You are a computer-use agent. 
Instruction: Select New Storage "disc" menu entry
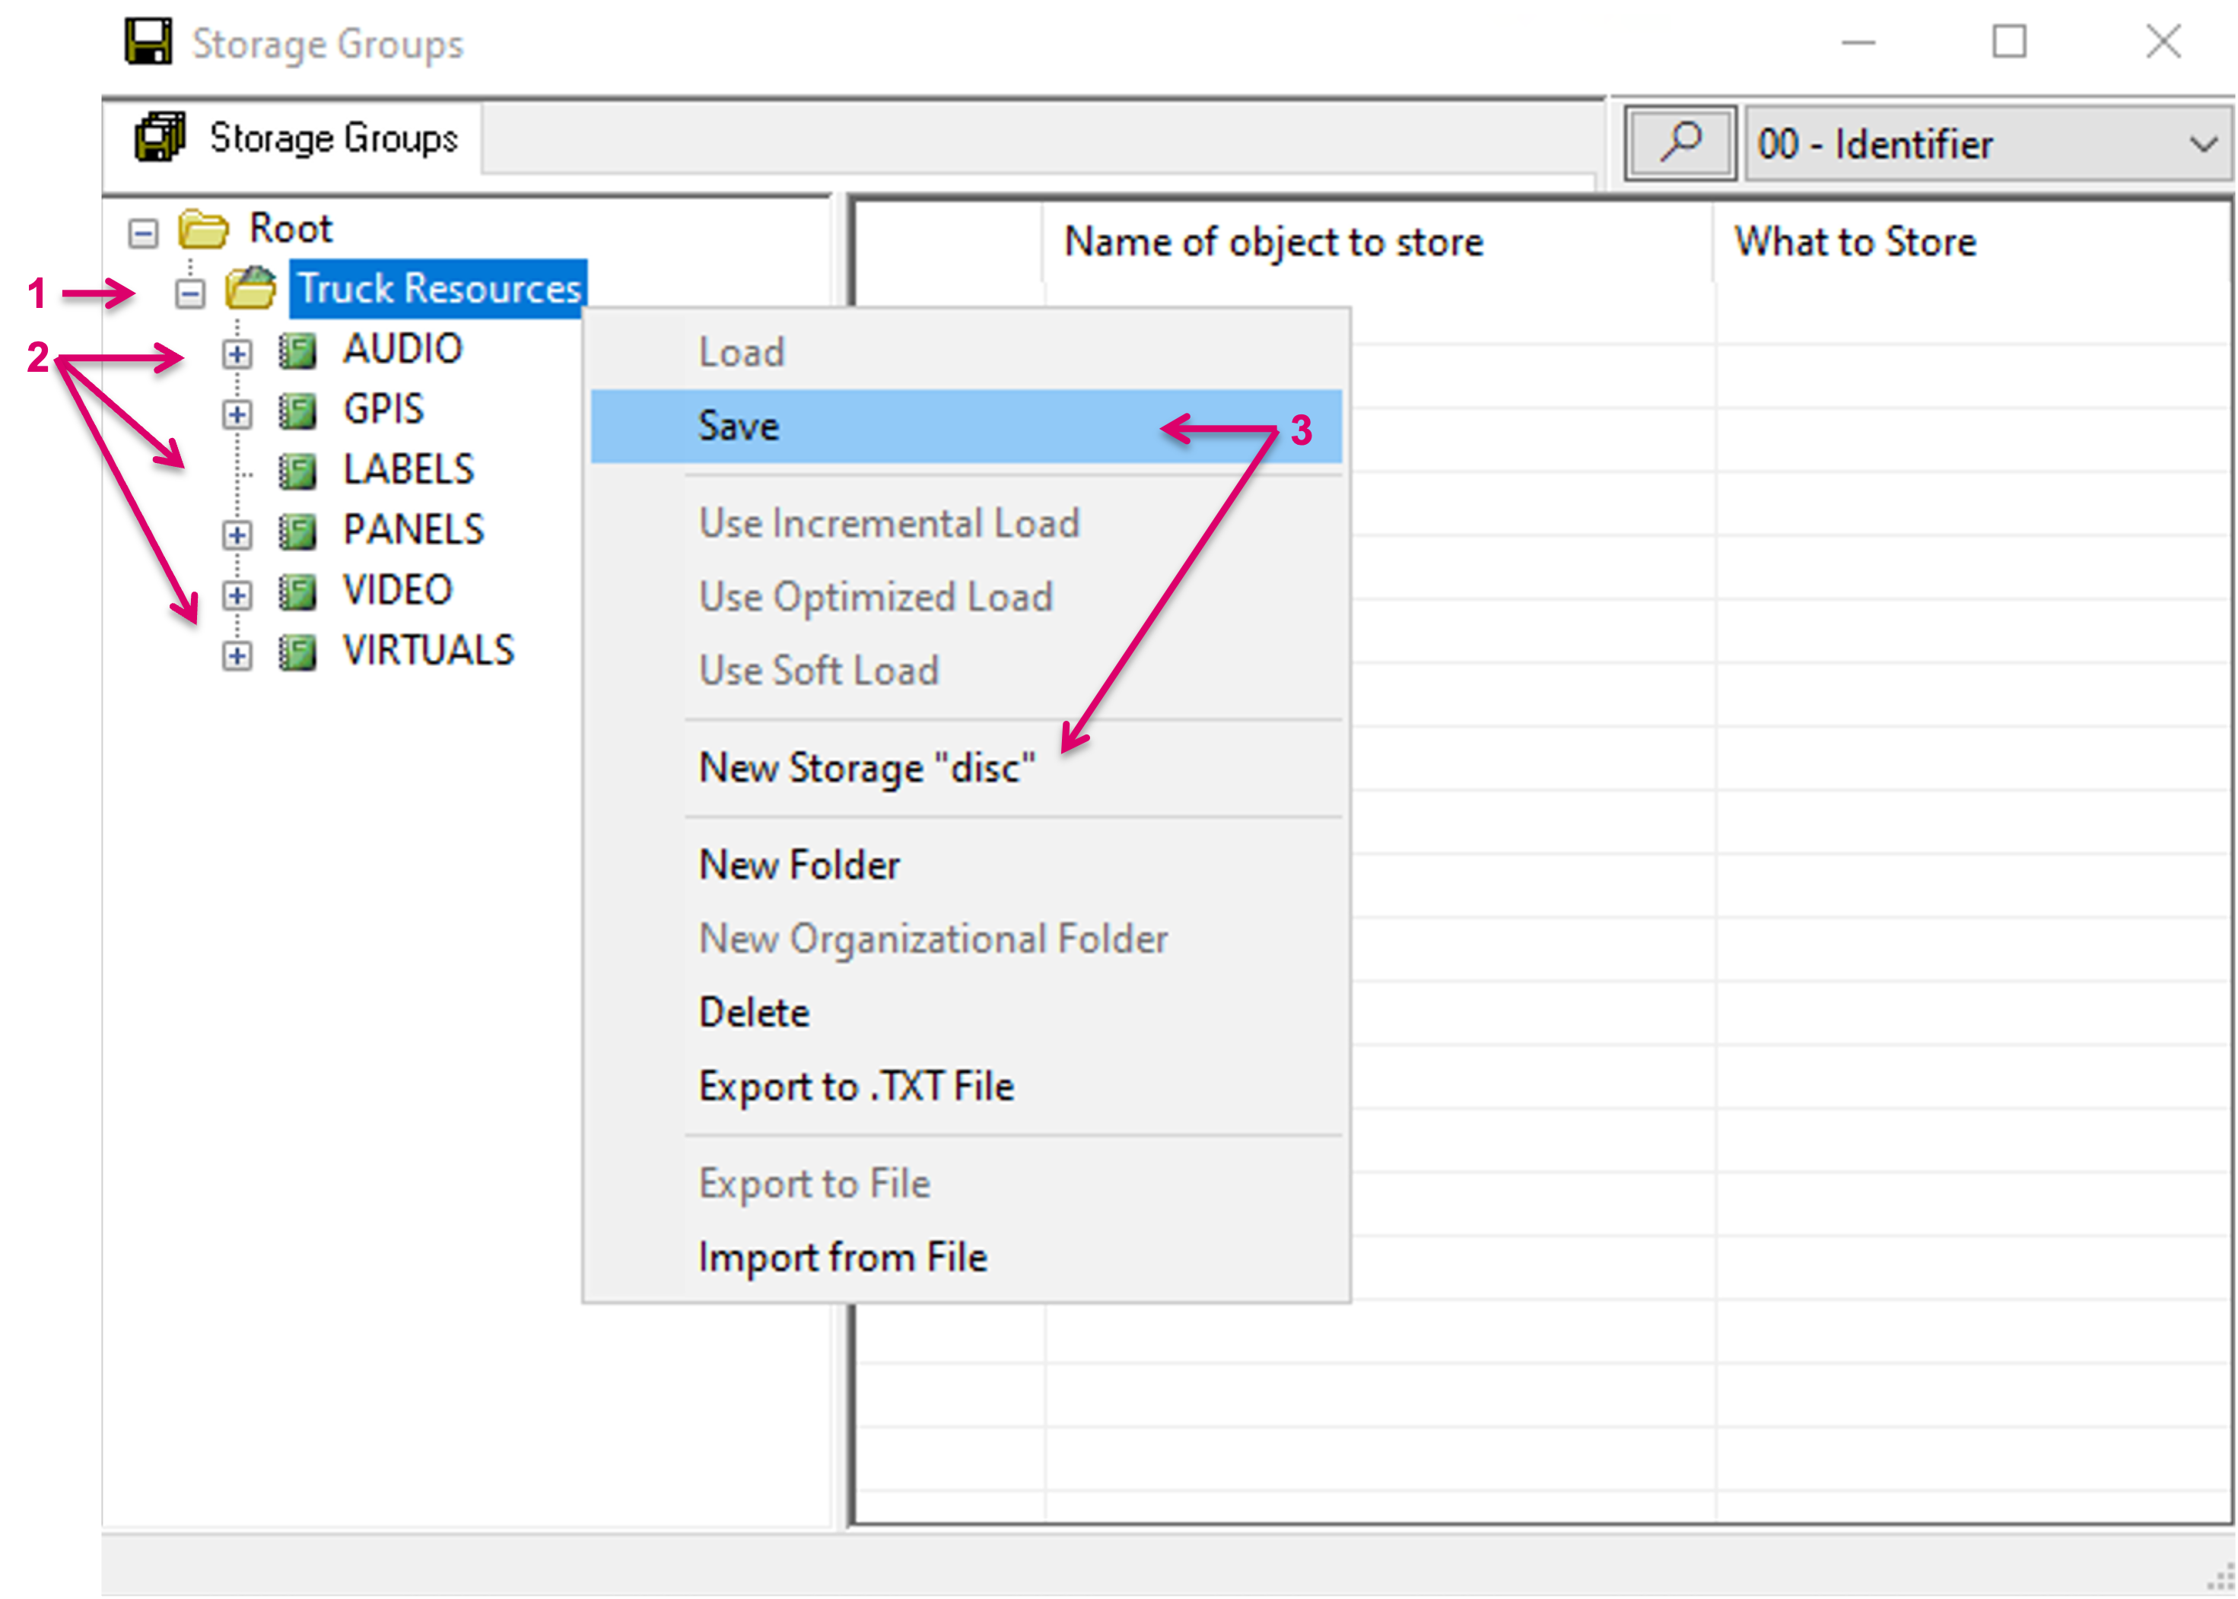coord(867,768)
